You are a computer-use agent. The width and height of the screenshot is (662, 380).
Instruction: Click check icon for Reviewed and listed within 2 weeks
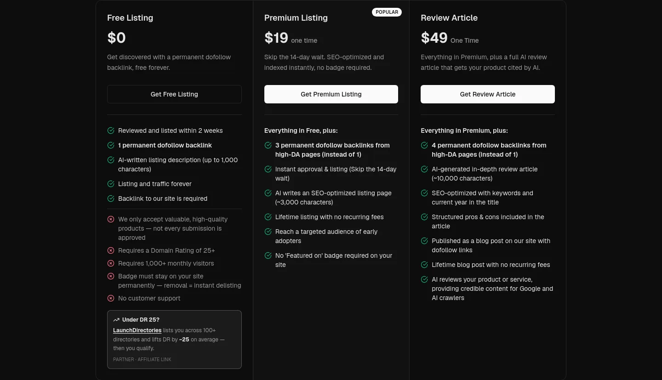(x=111, y=130)
